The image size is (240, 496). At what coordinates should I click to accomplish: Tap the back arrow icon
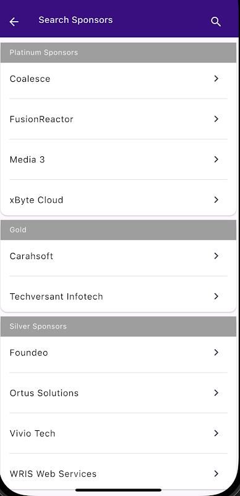(14, 22)
